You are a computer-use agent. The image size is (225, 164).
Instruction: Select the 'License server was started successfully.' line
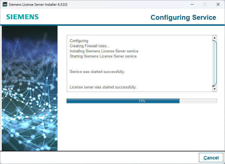103,87
